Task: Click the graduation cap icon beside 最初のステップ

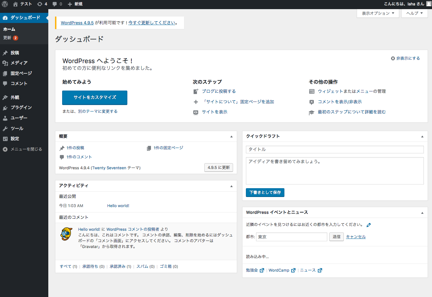Action: coord(312,112)
